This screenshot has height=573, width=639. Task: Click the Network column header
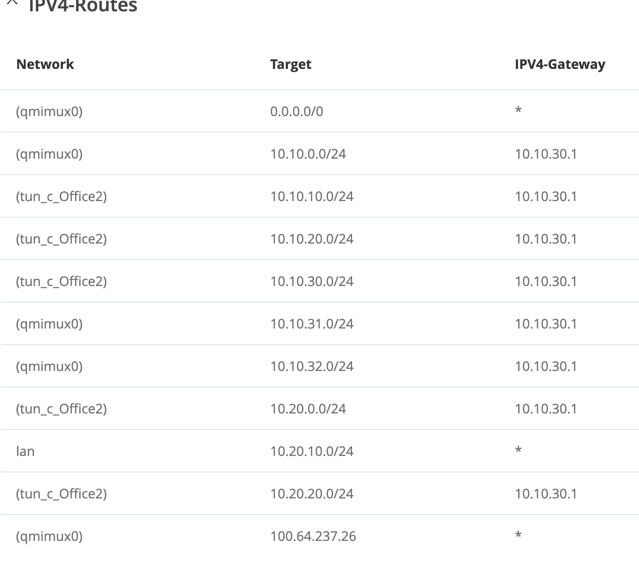coord(45,64)
